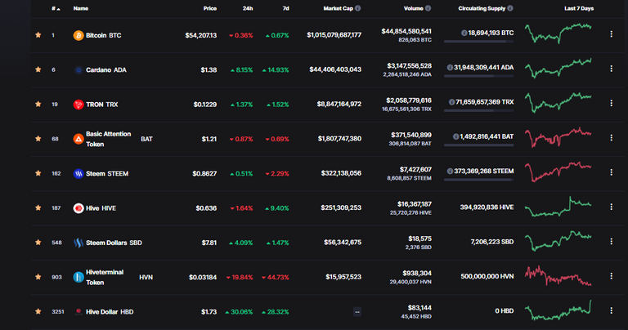Toggle the Hive HIVE star
Screen dimensions: 628x330
(x=38, y=207)
